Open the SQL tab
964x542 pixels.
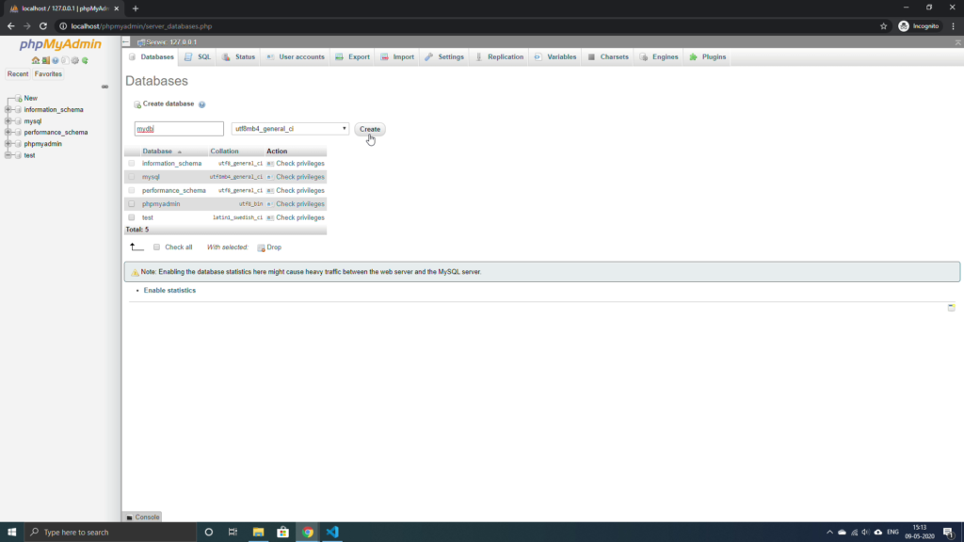[x=198, y=57]
